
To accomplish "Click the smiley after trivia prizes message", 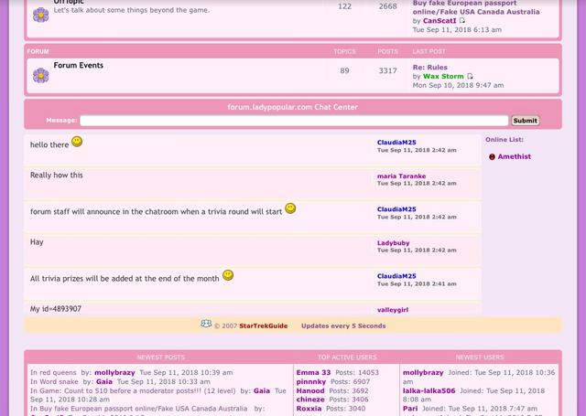I will point(228,275).
